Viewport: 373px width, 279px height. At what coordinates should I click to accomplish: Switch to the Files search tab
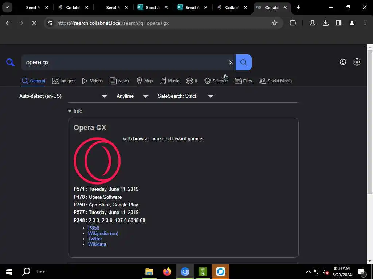pyautogui.click(x=243, y=81)
